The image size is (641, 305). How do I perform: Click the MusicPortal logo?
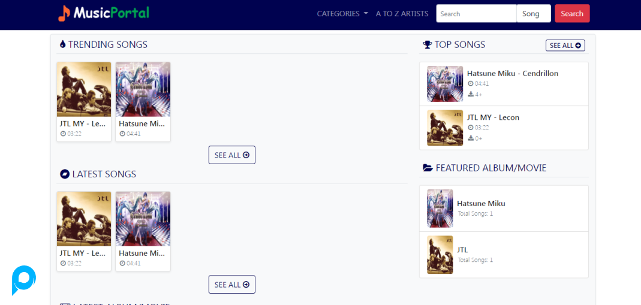click(x=103, y=13)
